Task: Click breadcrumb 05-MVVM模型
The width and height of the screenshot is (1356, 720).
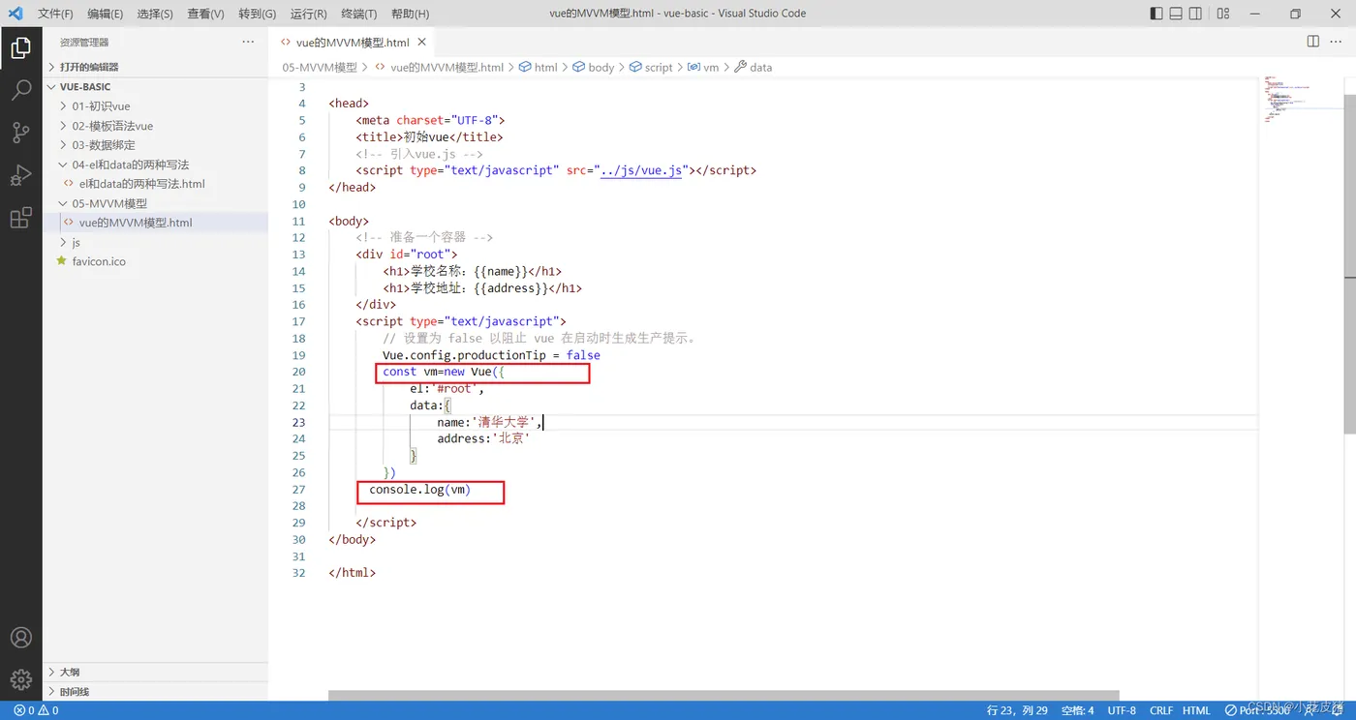Action: tap(320, 68)
